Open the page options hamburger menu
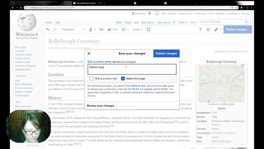 [x=208, y=29]
